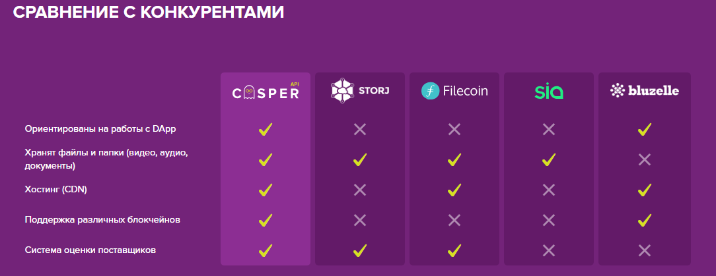Viewport: 716px width, 276px height.
Task: Click the 'Сравнение с конкурентами' heading
Action: tap(149, 12)
